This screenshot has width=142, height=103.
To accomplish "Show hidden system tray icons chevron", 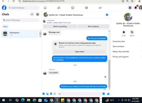I will click(x=119, y=100).
